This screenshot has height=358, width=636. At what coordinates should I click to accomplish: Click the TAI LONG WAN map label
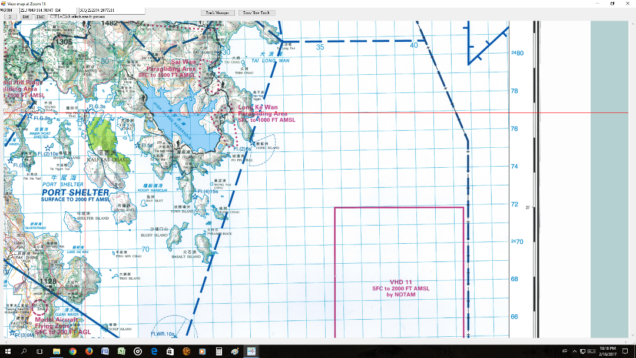(270, 61)
